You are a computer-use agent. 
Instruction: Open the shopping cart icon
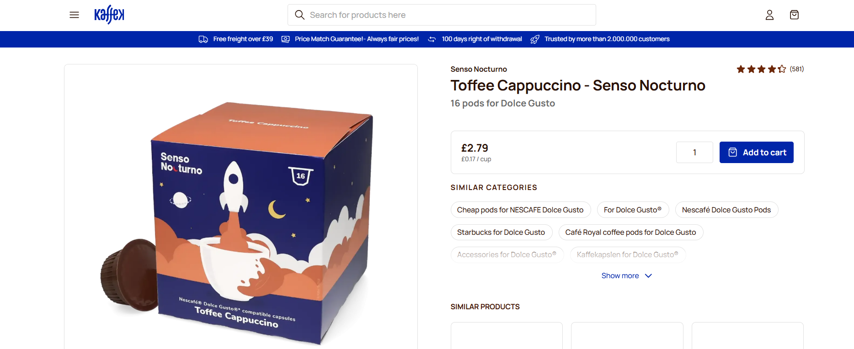[794, 15]
